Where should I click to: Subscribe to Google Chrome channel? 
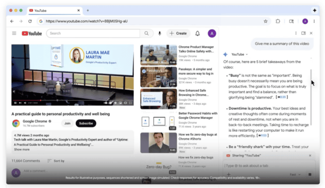pos(86,123)
